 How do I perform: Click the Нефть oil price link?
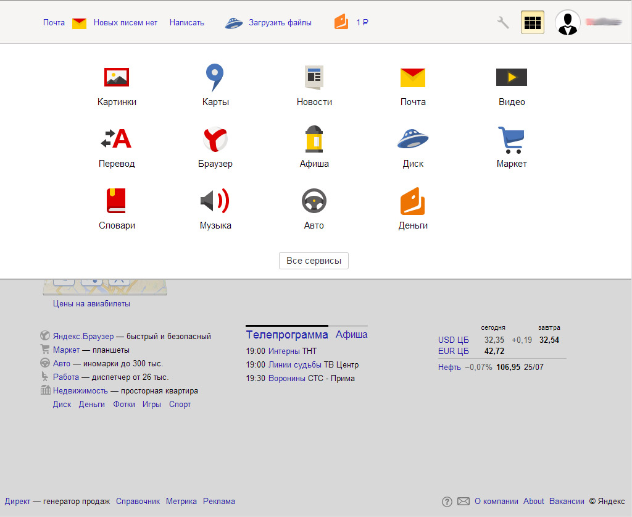(x=449, y=368)
